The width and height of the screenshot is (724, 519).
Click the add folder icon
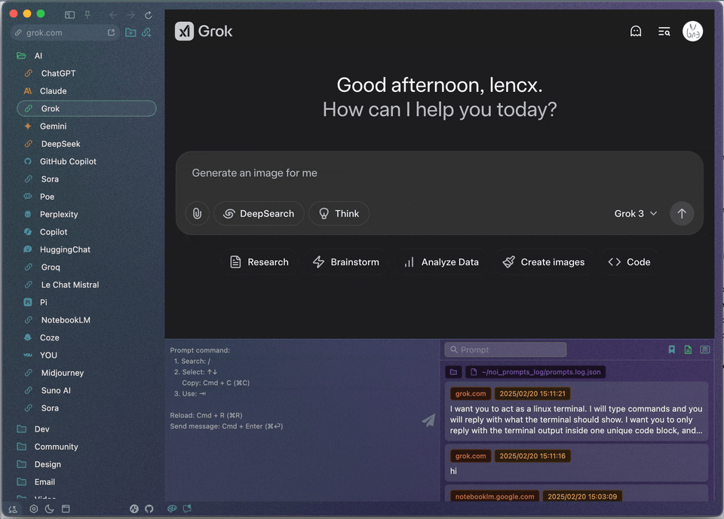(130, 32)
